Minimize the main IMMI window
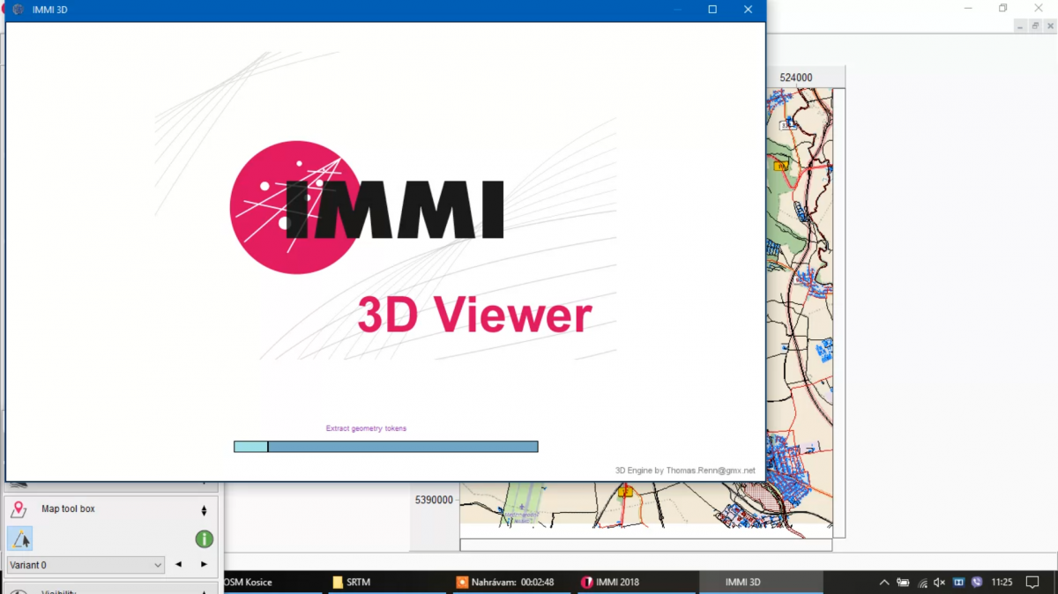Viewport: 1058px width, 594px height. (x=970, y=8)
